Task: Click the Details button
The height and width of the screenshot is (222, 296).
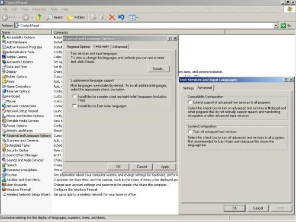Action: (x=159, y=69)
